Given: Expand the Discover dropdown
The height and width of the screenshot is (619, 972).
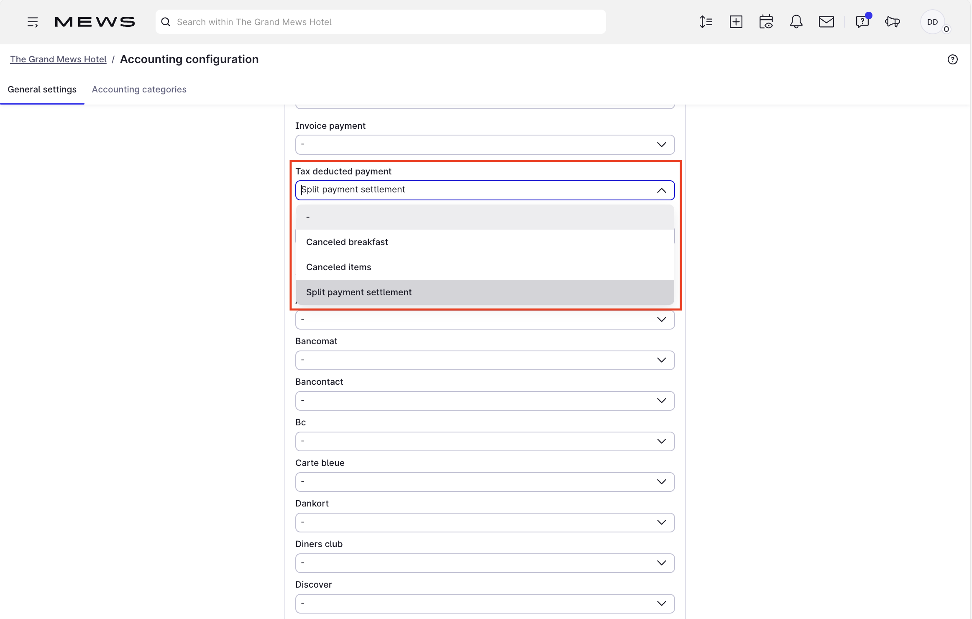Looking at the screenshot, I should point(485,604).
